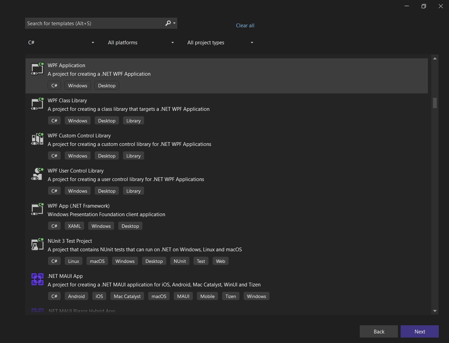The height and width of the screenshot is (343, 449).
Task: Select WPF Custom Control Library title
Action: click(79, 136)
